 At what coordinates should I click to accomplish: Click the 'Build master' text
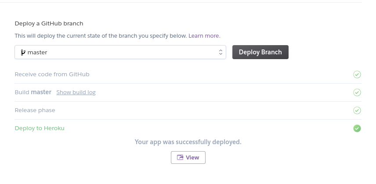click(x=33, y=92)
